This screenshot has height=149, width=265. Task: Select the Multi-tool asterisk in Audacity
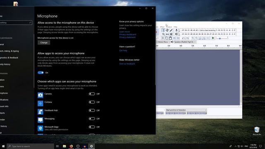171,34
